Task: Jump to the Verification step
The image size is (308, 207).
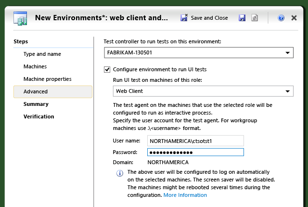Action: 39,116
